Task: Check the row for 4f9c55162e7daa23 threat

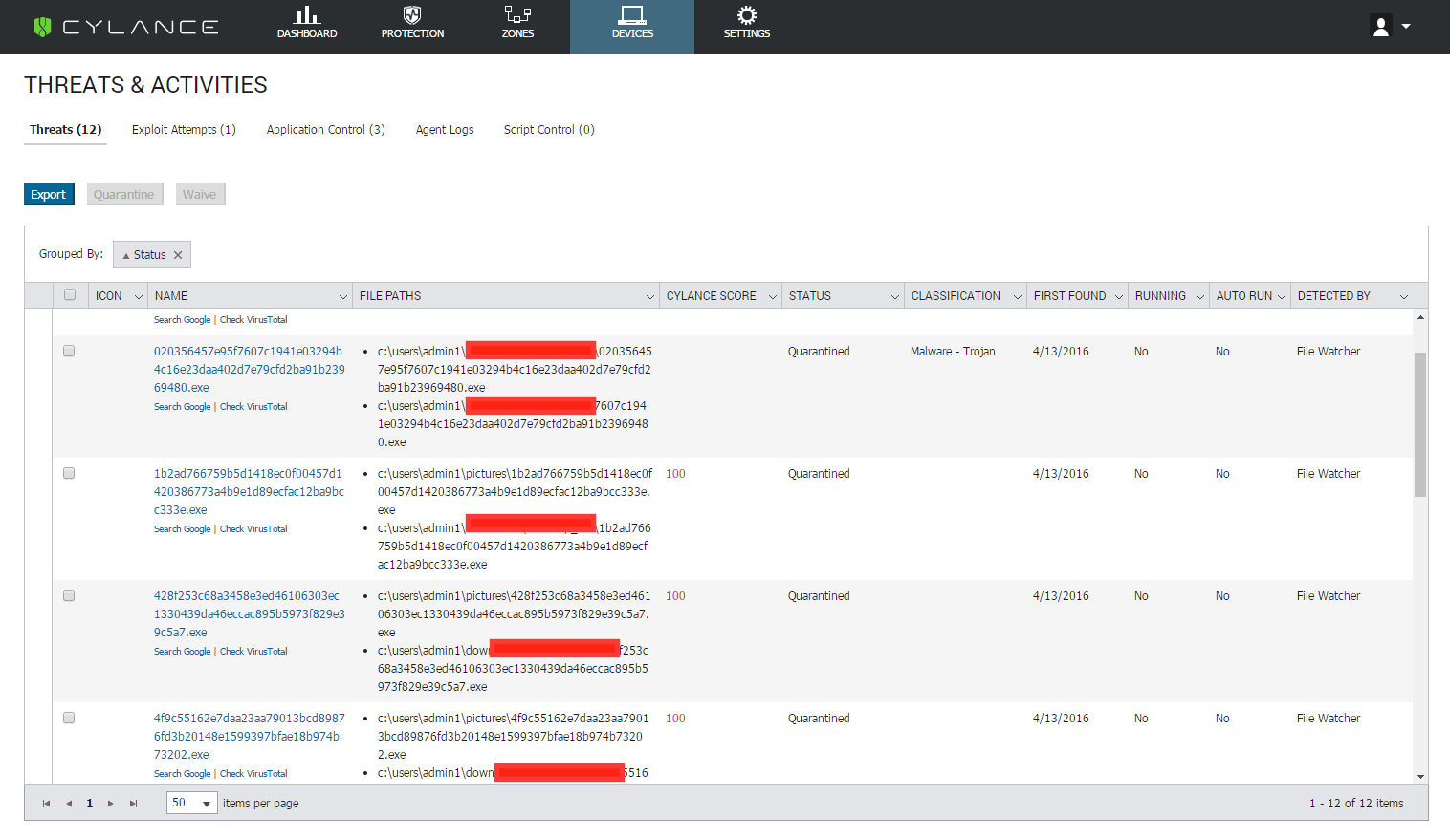Action: 69,718
